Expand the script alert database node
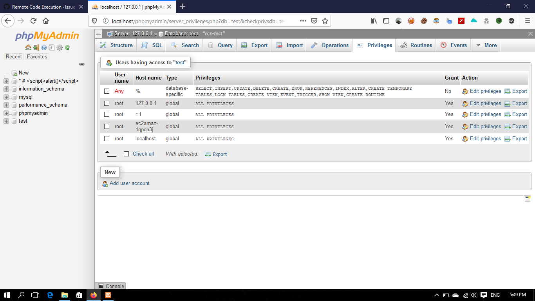Screen dimensions: 535x301 pos(5,81)
